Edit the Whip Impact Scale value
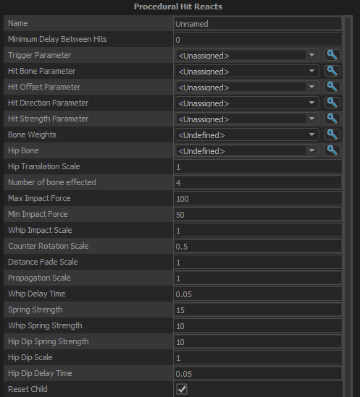Viewport: 360px width, 397px height. click(258, 231)
